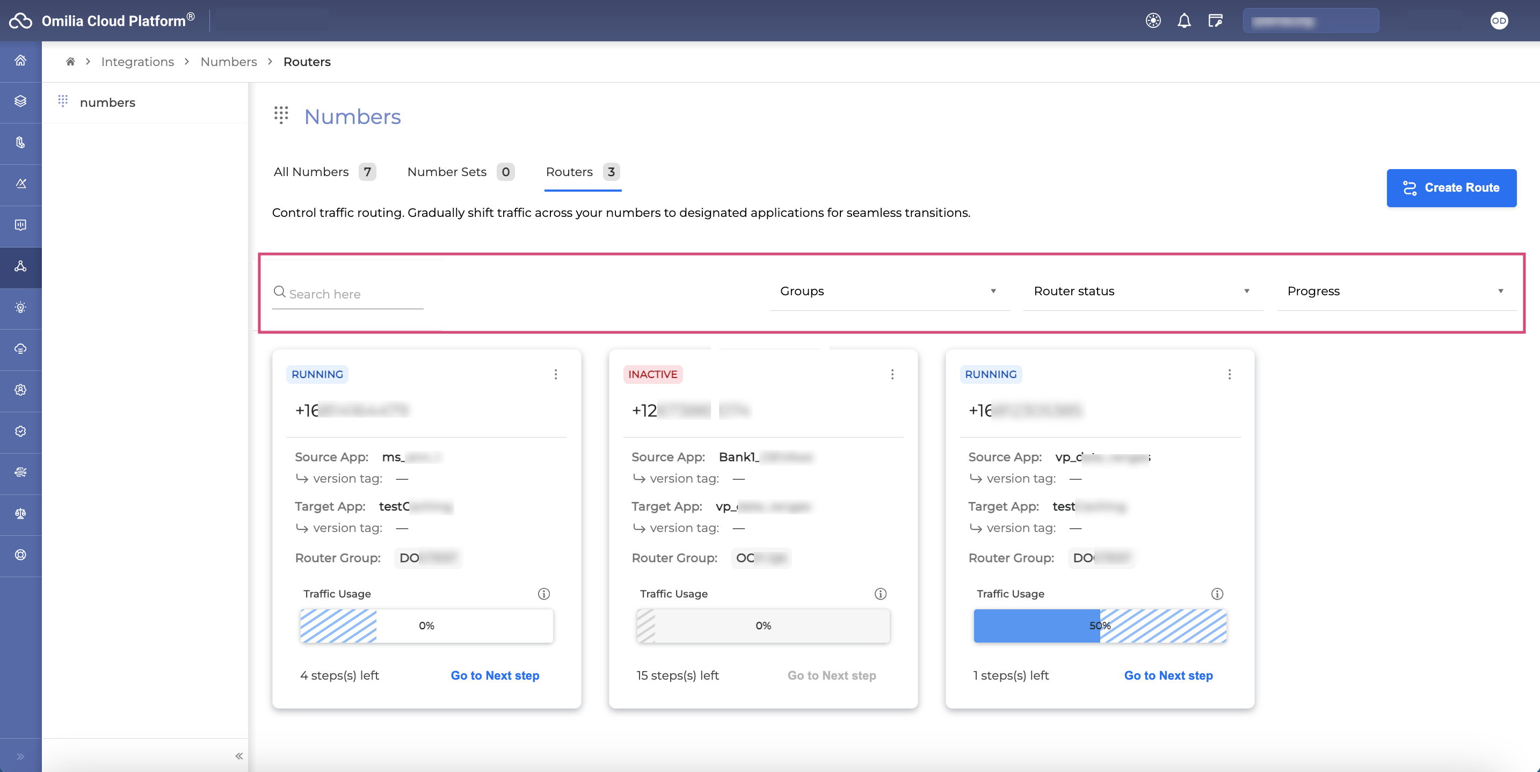
Task: Expand the Router status filter dropdown
Action: click(1142, 290)
